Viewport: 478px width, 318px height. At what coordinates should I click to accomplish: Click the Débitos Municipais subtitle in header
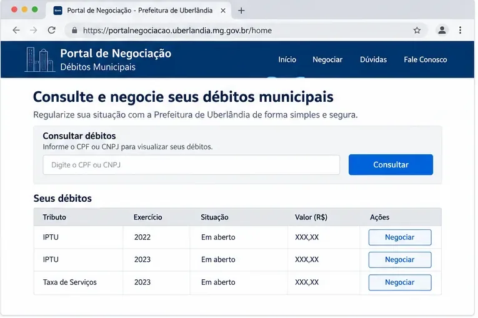(x=98, y=67)
